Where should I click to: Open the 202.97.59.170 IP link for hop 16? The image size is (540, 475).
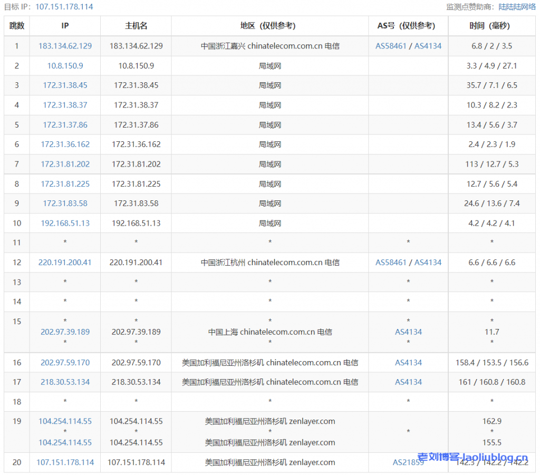65,363
